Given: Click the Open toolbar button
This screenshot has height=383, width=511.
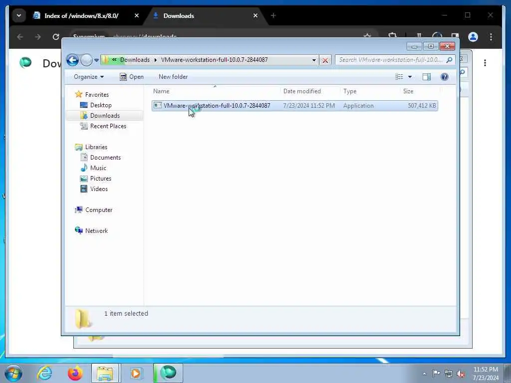Looking at the screenshot, I should coord(132,77).
